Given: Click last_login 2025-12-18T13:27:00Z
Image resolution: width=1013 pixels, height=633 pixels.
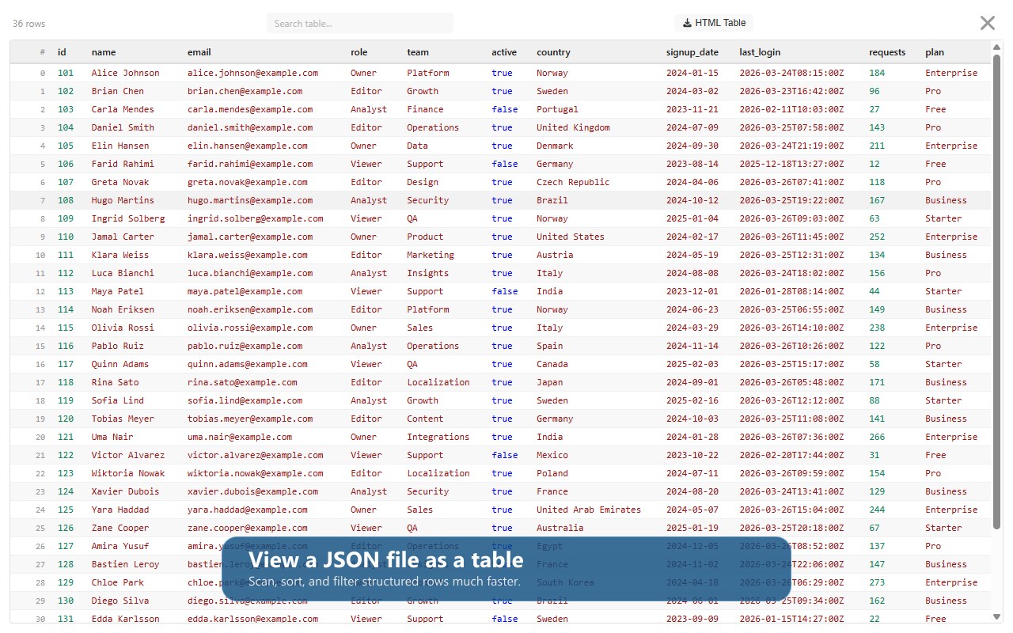Looking at the screenshot, I should 791,164.
